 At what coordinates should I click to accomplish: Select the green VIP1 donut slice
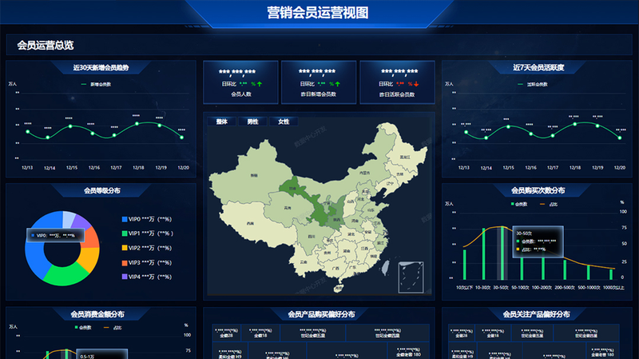coord(66,273)
